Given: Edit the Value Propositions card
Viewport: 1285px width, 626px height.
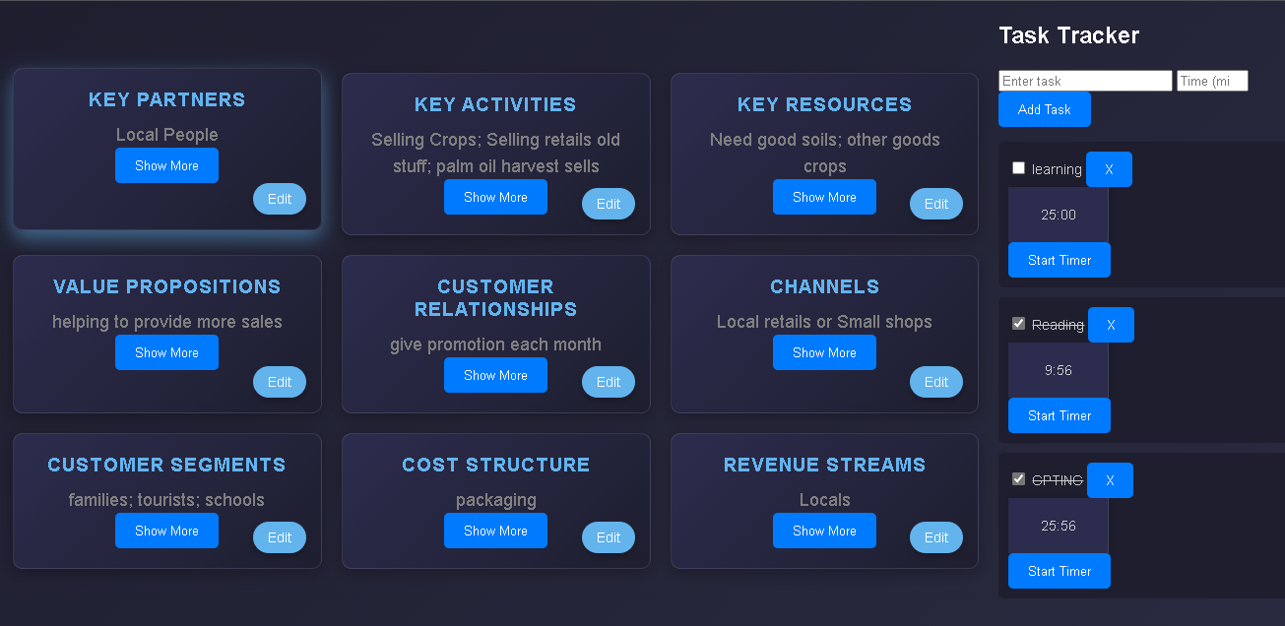Looking at the screenshot, I should click(x=280, y=382).
